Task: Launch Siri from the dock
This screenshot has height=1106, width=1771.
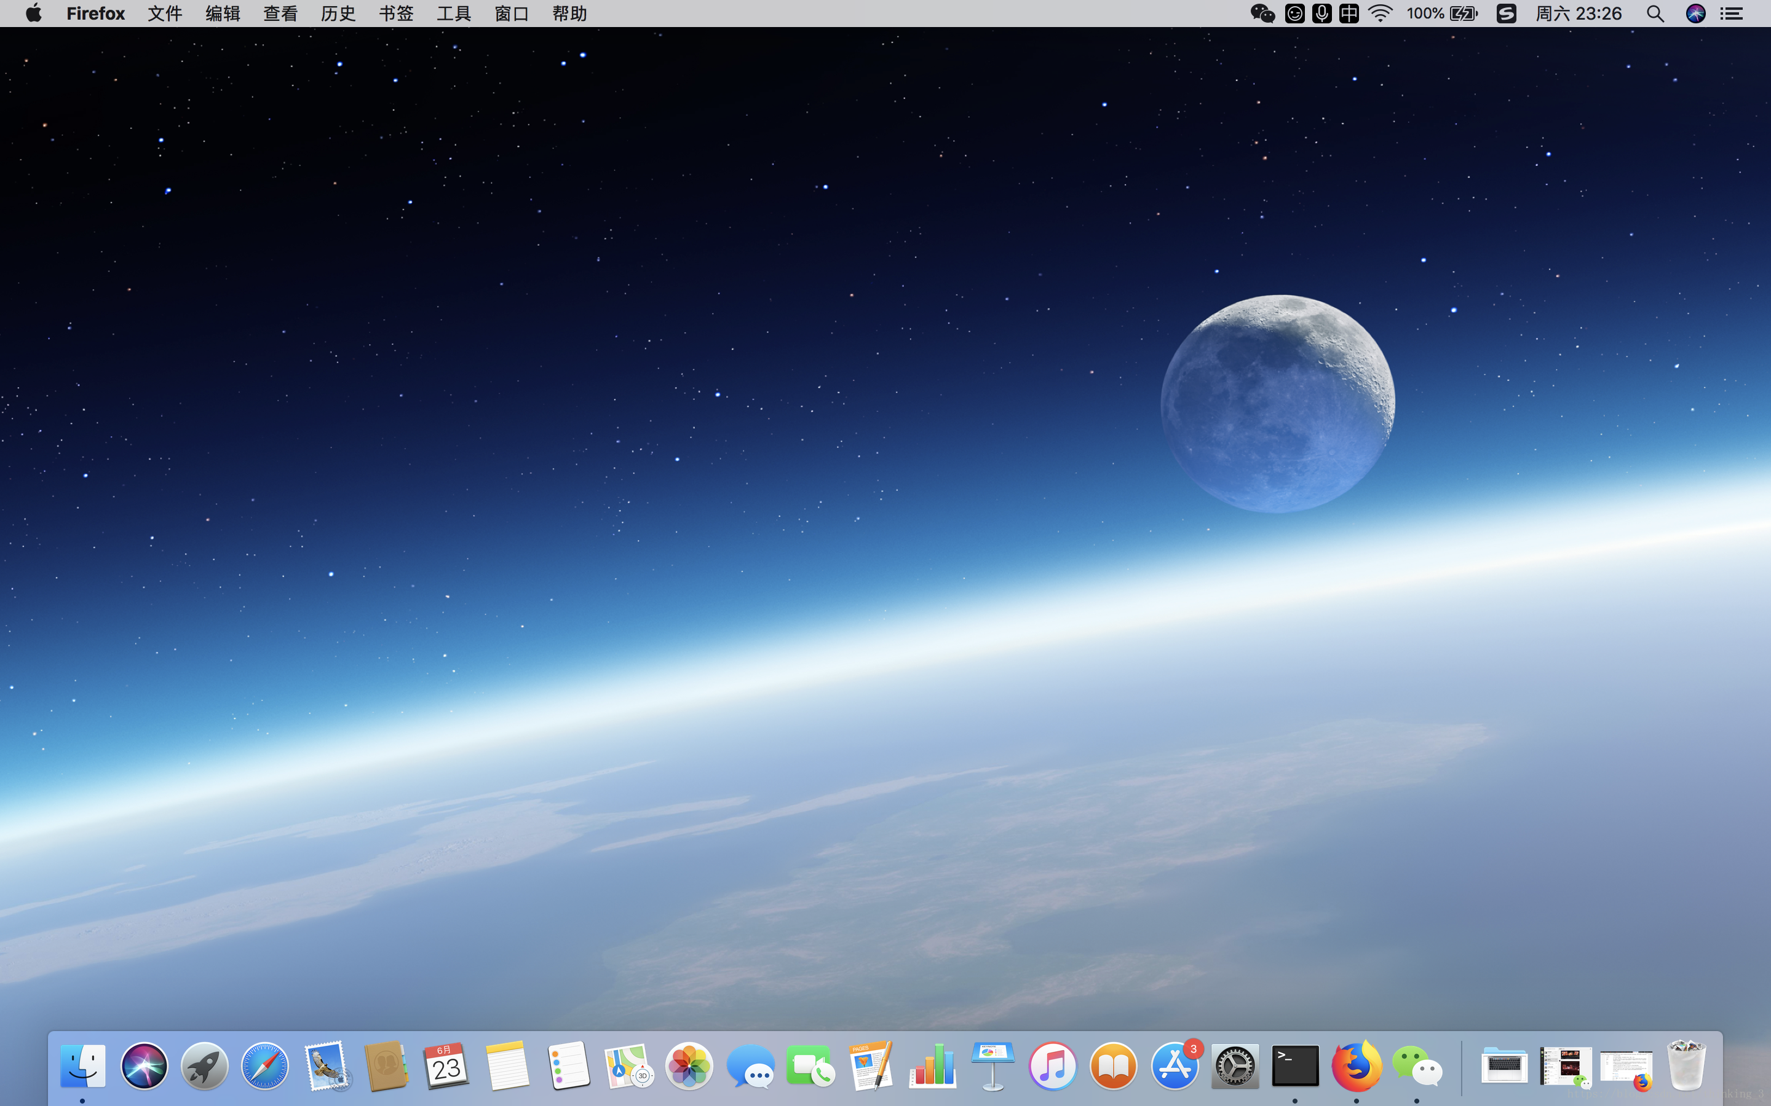Action: tap(144, 1066)
